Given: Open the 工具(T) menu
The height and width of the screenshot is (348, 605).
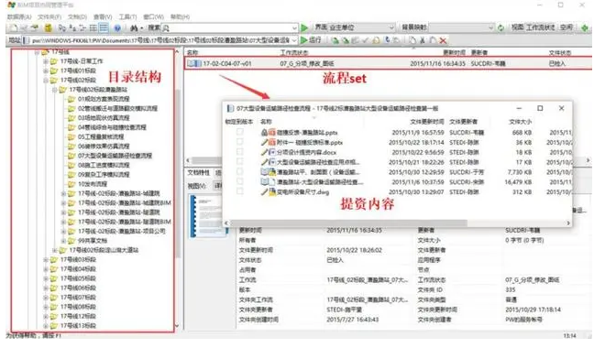Looking at the screenshot, I should pos(127,17).
